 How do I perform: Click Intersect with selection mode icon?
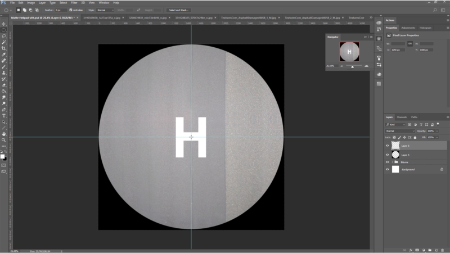pos(37,10)
